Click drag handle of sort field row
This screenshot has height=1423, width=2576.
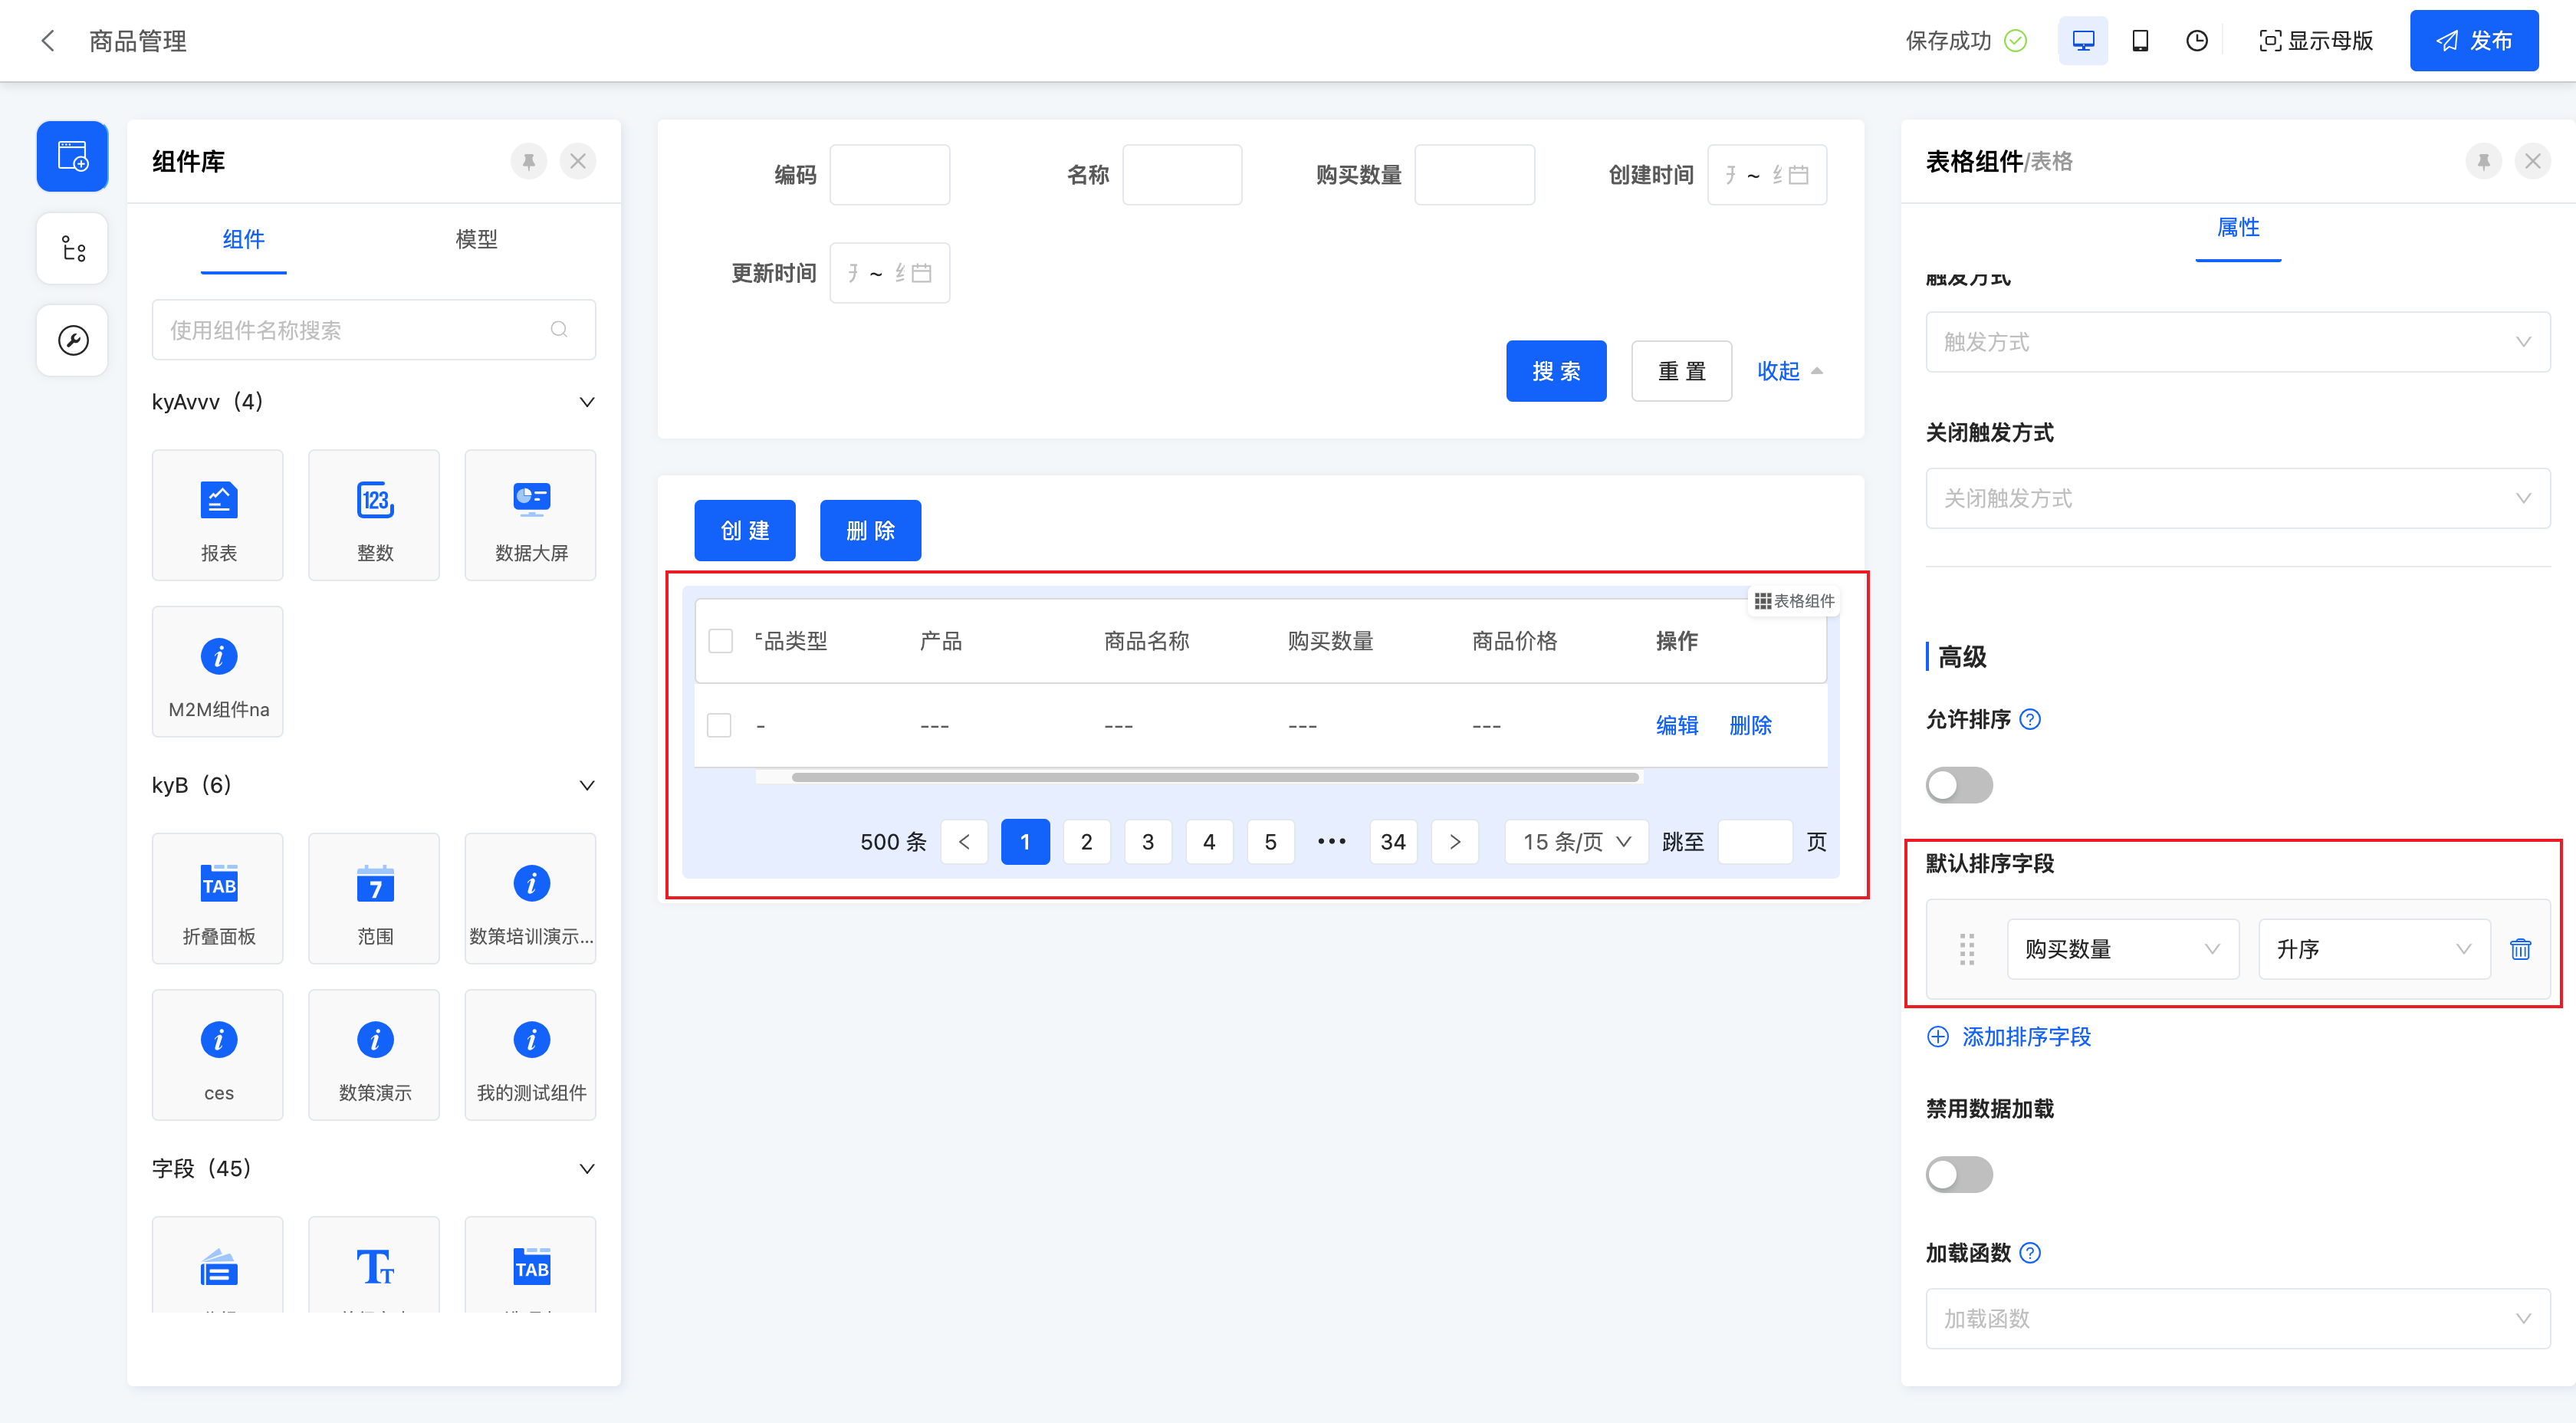1967,949
